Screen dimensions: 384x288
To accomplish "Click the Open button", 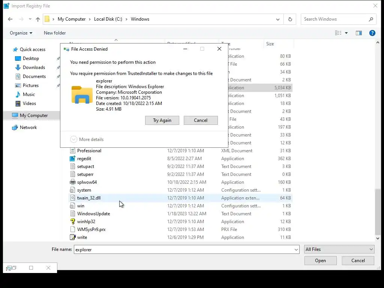I will click(320, 261).
